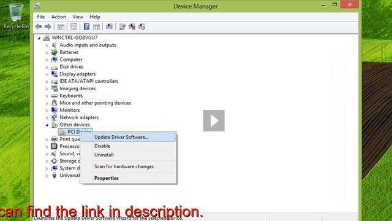Click the Device Manager title bar icon
The width and height of the screenshot is (392, 221).
pyautogui.click(x=37, y=6)
